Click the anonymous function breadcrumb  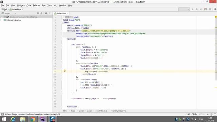pos(118,111)
